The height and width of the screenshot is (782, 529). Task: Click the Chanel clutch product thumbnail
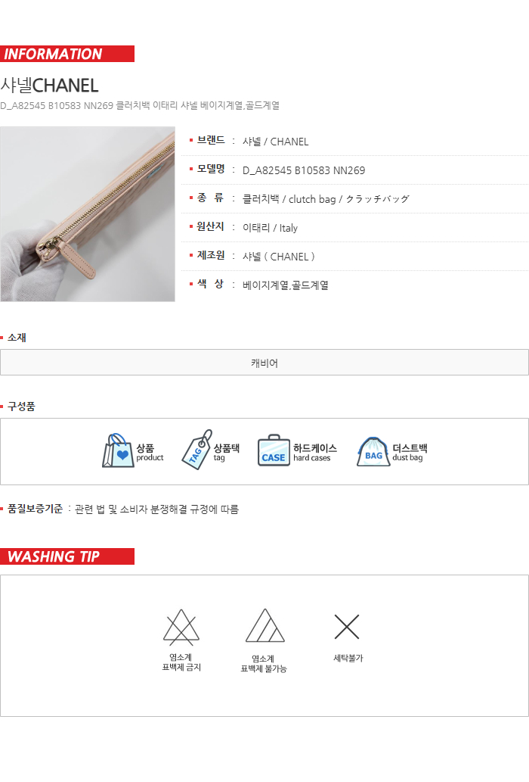88,214
